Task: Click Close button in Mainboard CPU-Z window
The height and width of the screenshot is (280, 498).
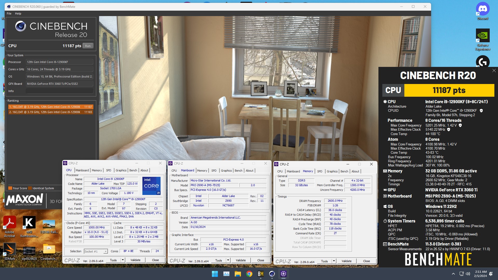Action: (x=261, y=261)
